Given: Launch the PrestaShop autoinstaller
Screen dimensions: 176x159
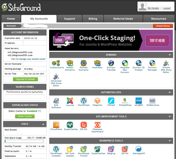Looking at the screenshot, I should tap(125, 102).
